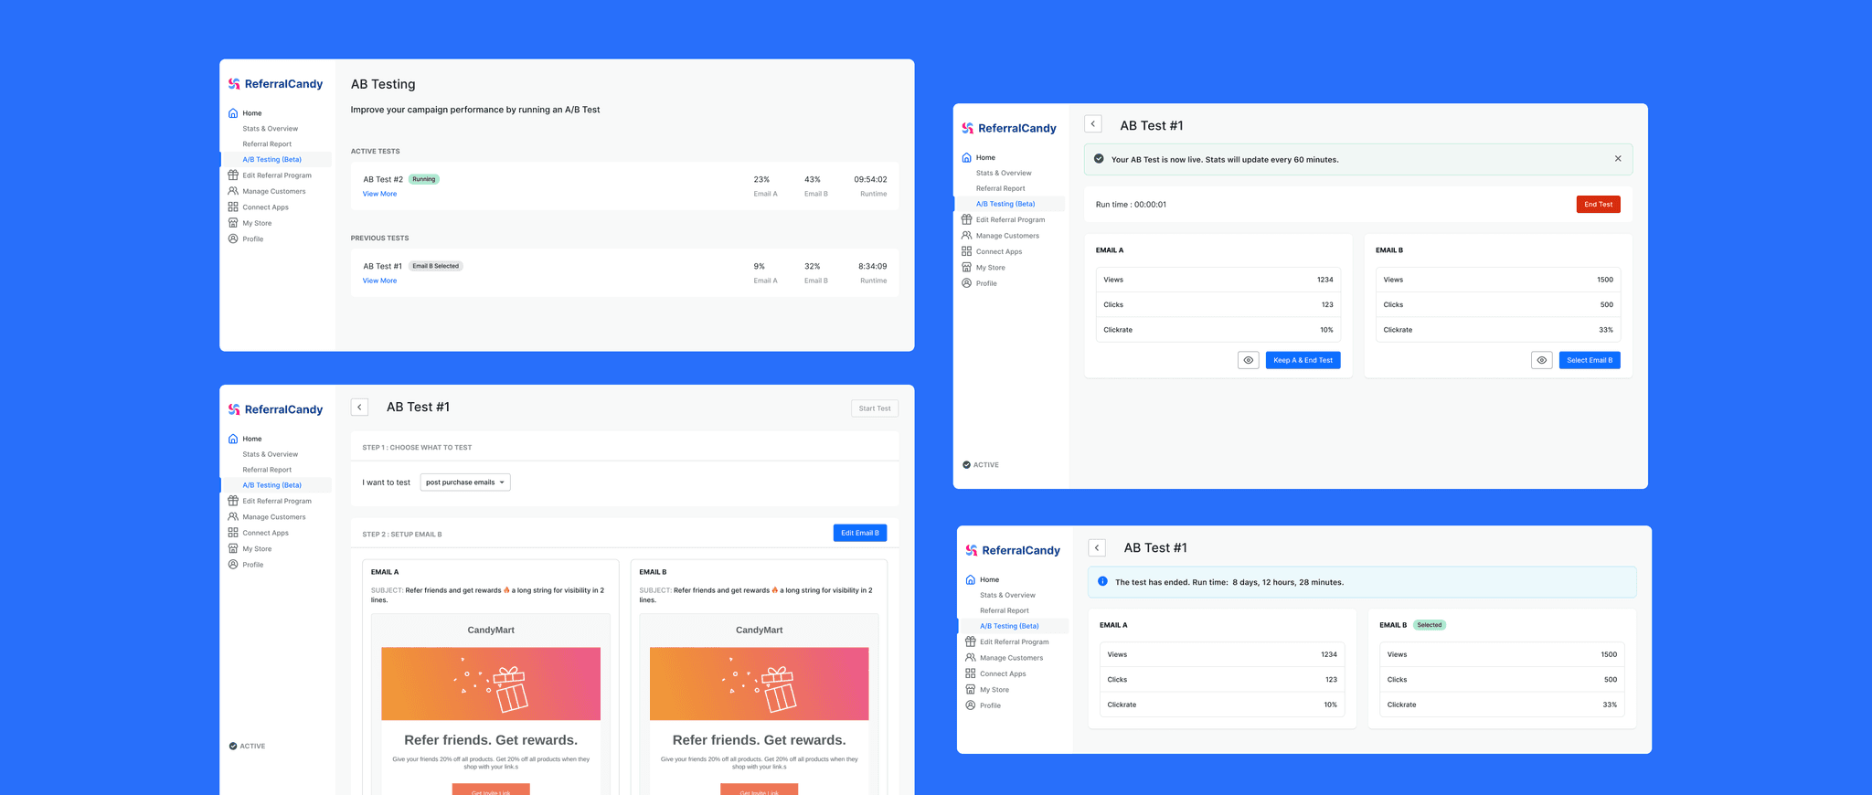Screen dimensions: 1872x795
Task: Click ACTIVE check icon in setup test panel
Action: [x=233, y=747]
